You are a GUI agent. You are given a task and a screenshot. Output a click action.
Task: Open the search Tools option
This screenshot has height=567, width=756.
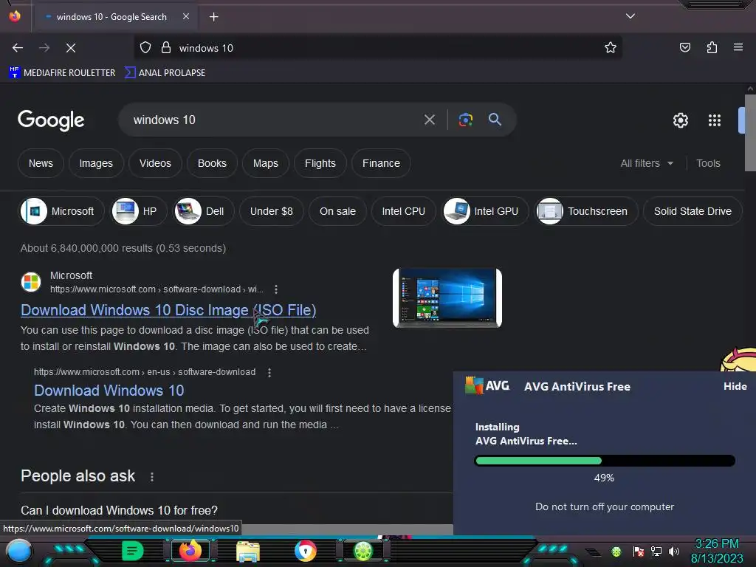click(708, 163)
